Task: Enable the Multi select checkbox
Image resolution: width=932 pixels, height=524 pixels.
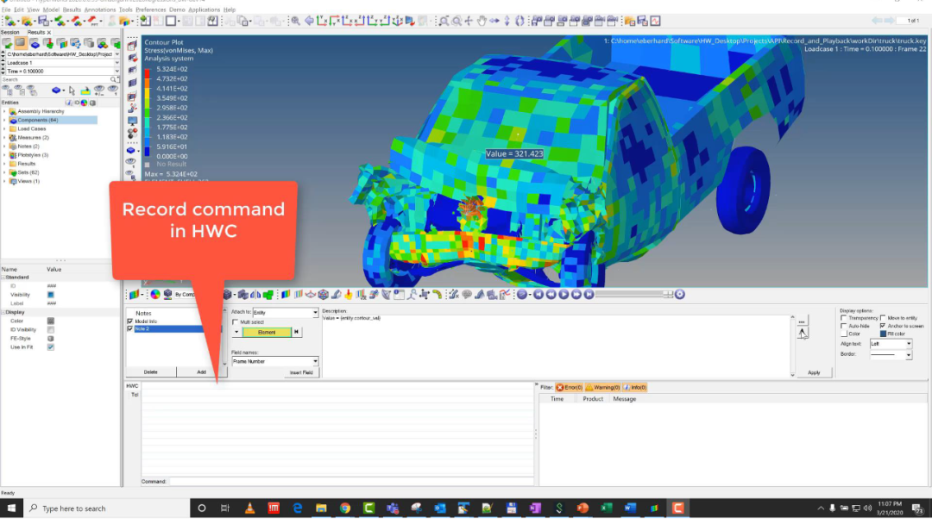Action: click(236, 322)
